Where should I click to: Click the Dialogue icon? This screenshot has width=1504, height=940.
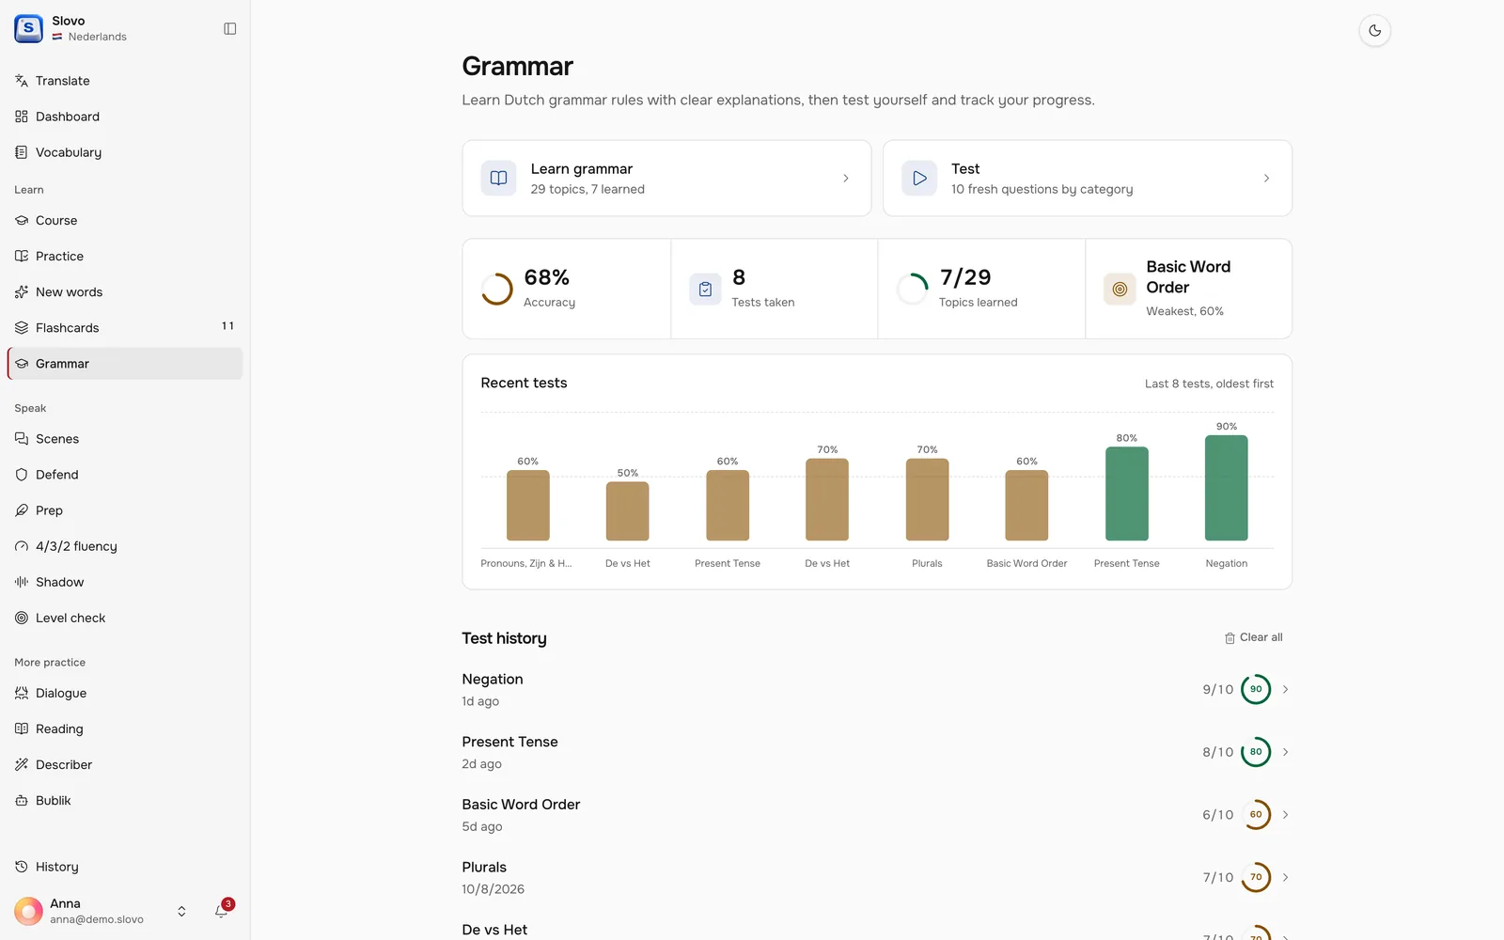click(22, 693)
